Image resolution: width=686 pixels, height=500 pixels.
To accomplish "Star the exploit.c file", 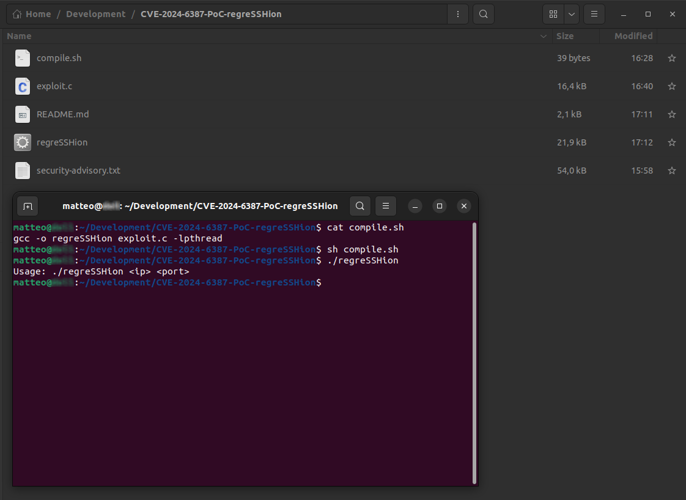I will (672, 86).
